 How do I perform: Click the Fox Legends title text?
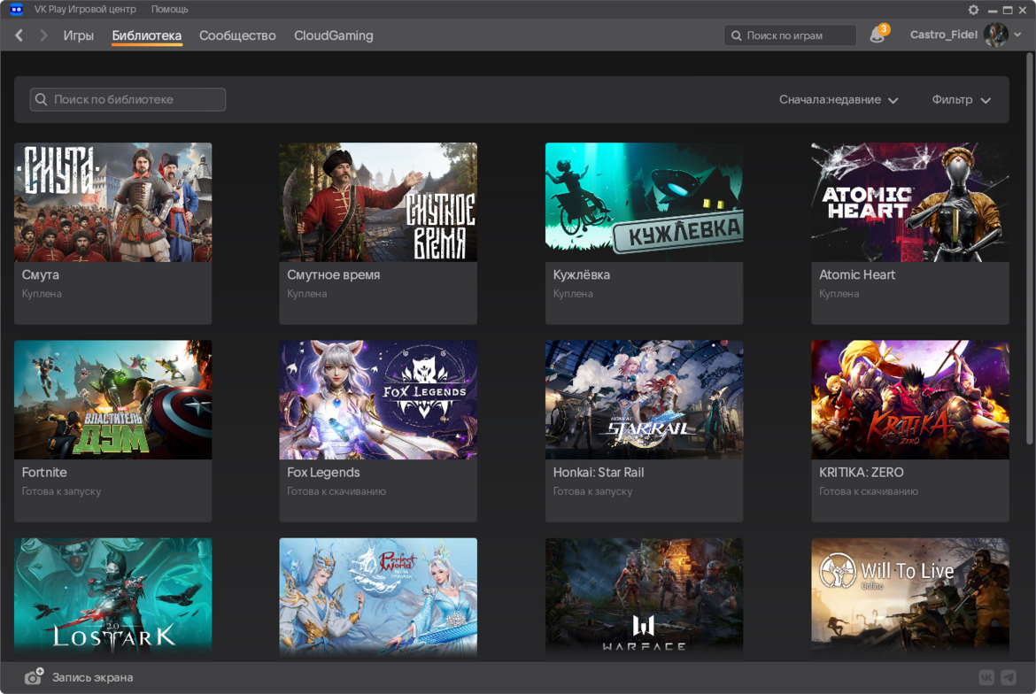pyautogui.click(x=324, y=472)
